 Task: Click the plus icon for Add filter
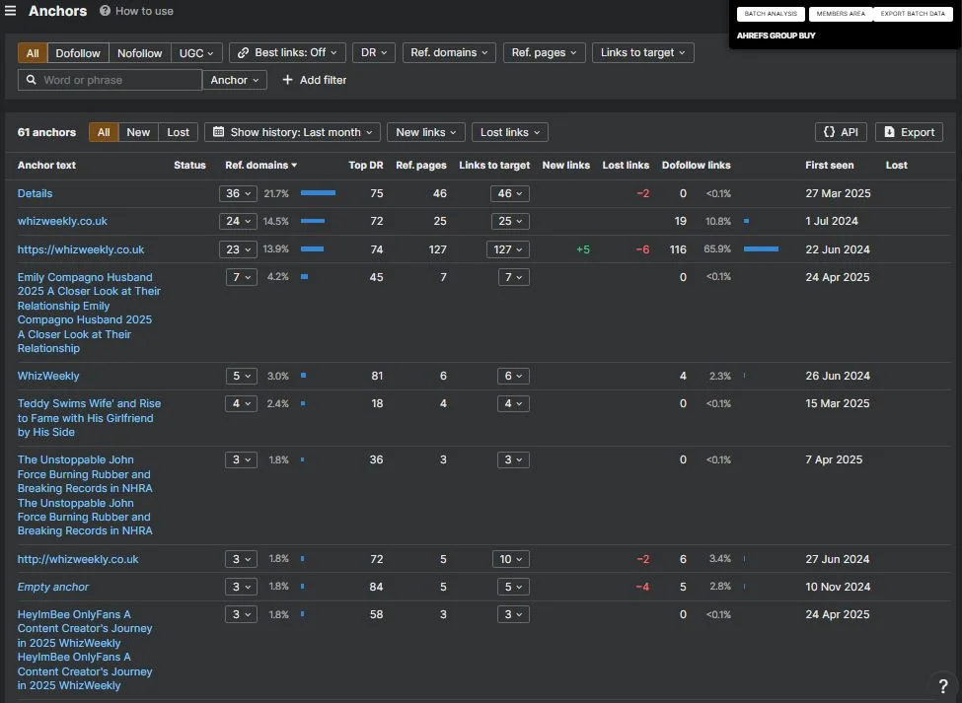coord(287,80)
